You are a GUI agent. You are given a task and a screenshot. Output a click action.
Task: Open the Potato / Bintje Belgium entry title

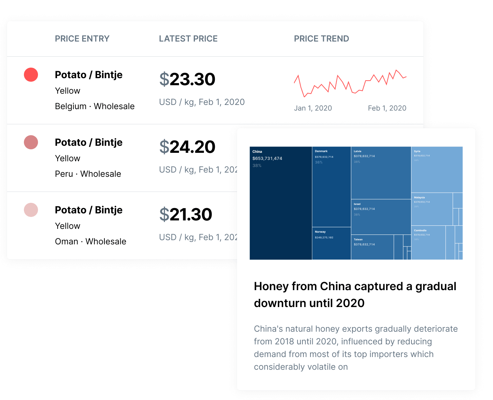point(89,75)
